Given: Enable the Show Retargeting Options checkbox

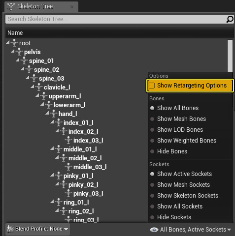Looking at the screenshot, I should click(152, 86).
